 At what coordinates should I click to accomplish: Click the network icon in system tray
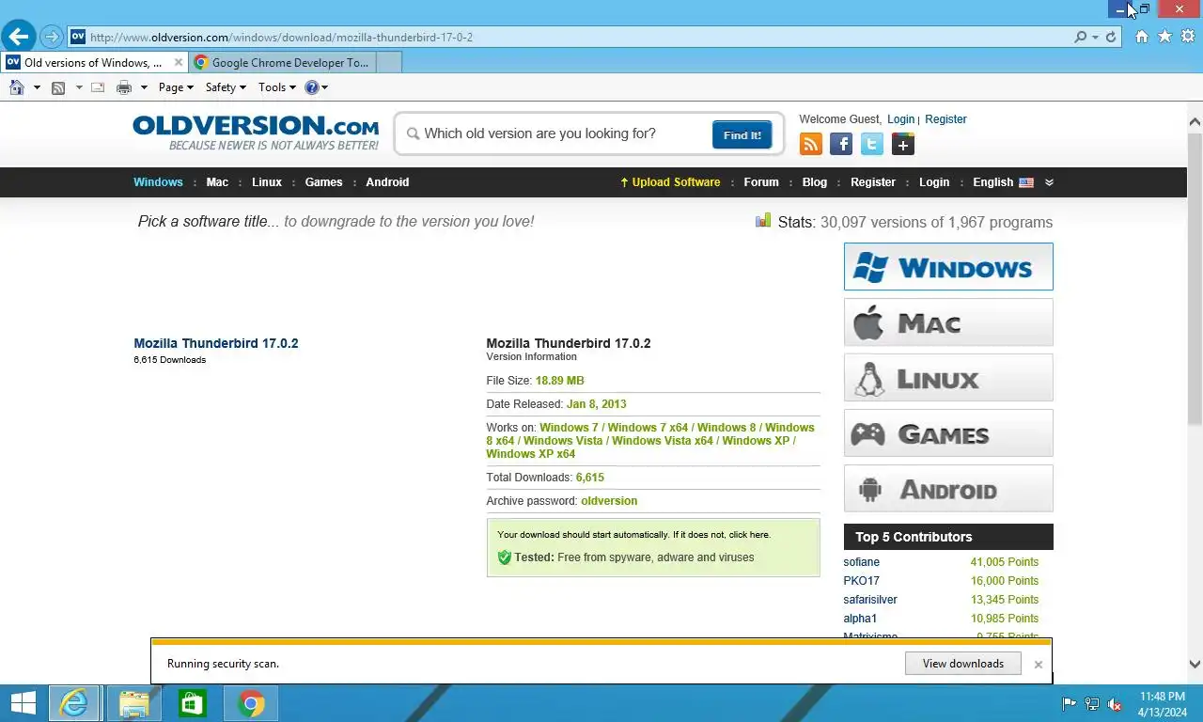point(1092,704)
